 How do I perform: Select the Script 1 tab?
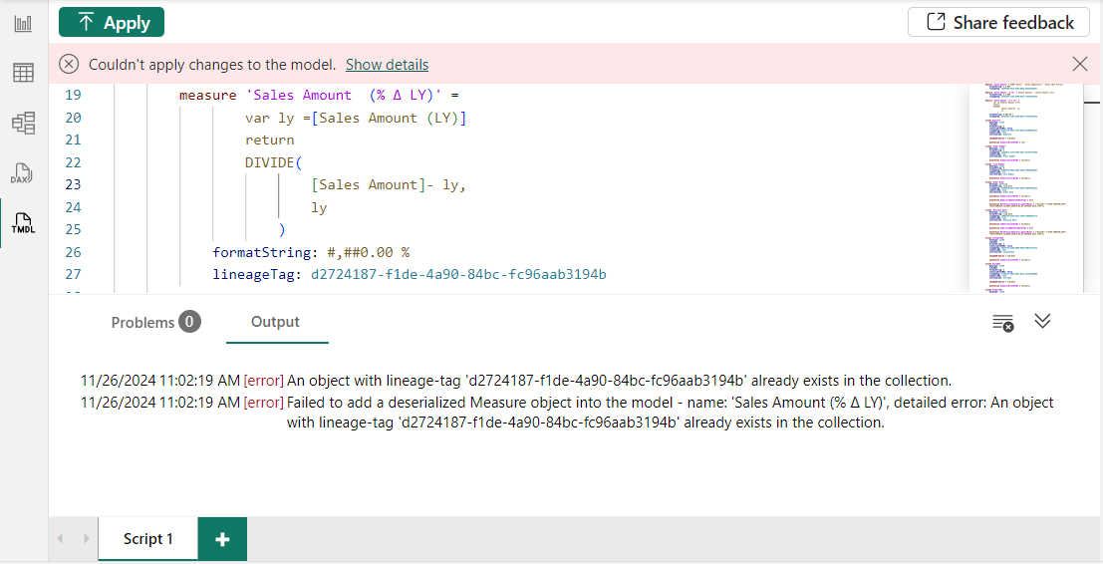click(x=147, y=539)
